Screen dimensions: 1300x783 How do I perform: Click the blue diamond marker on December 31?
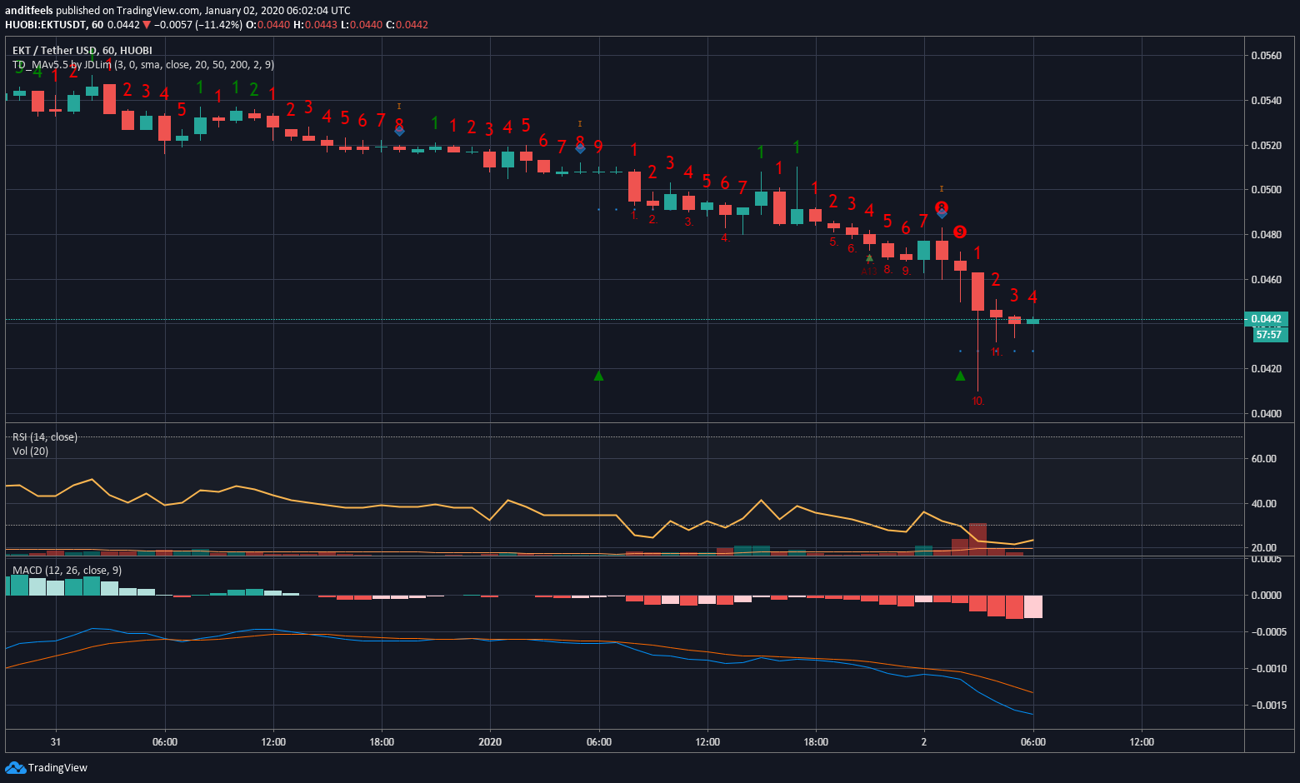click(x=399, y=131)
